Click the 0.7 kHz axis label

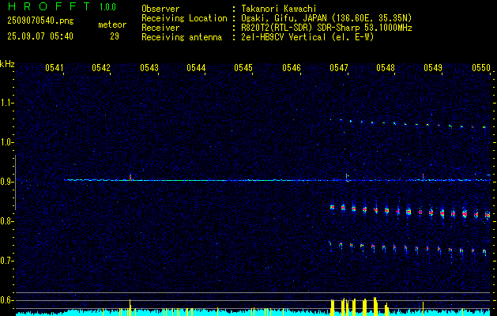click(x=6, y=261)
